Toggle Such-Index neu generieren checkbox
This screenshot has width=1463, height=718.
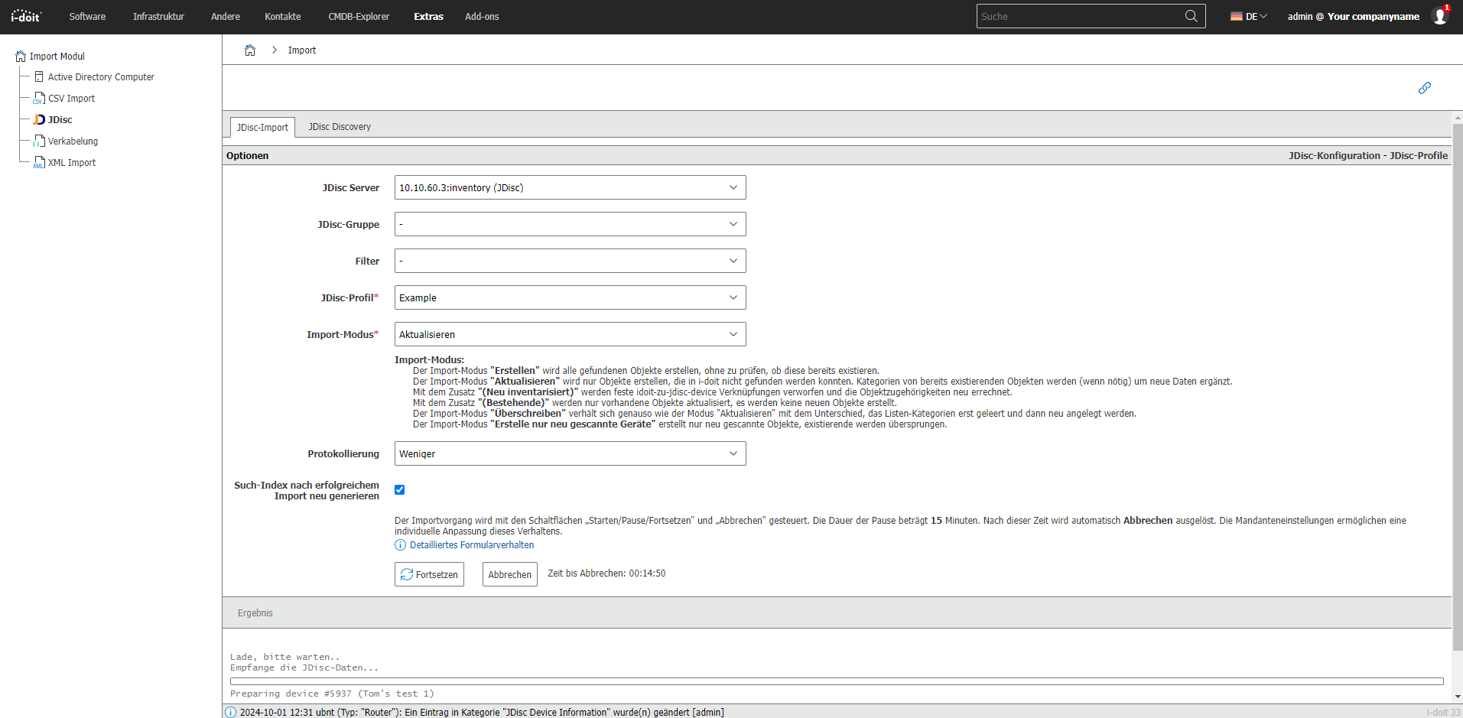click(x=399, y=490)
